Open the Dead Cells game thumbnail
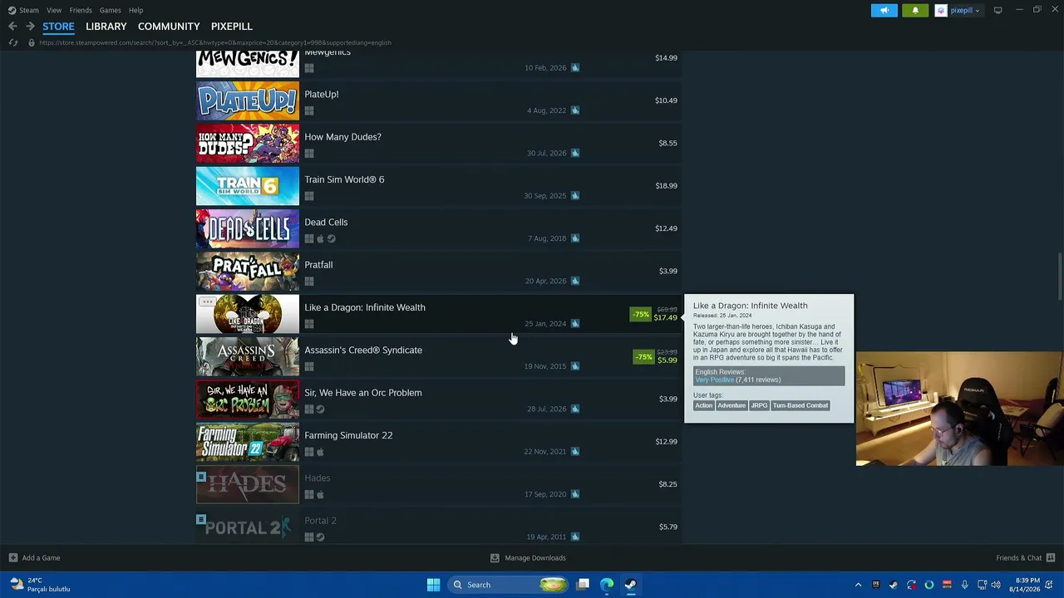The height and width of the screenshot is (598, 1064). pyautogui.click(x=248, y=228)
